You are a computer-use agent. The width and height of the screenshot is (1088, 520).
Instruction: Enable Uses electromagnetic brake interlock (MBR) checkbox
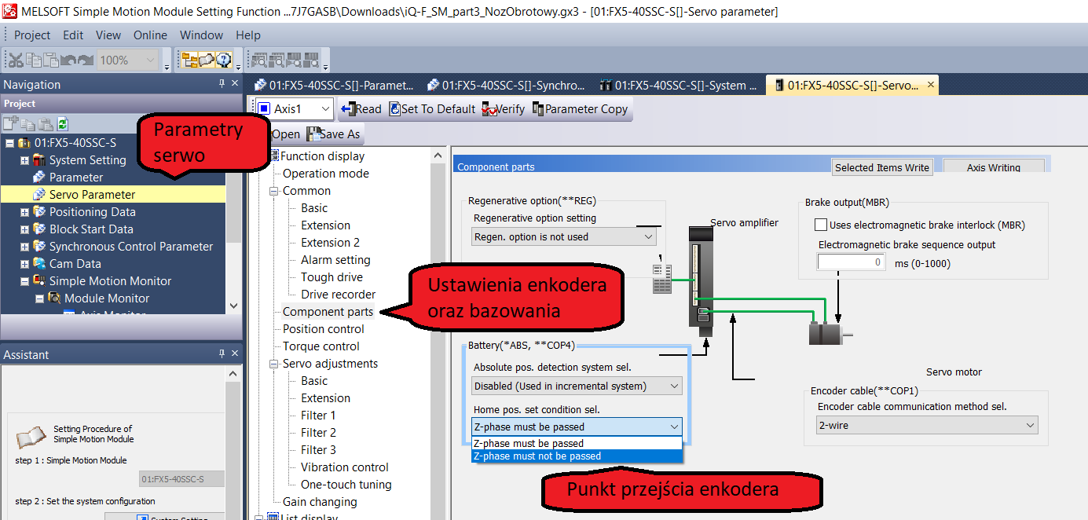822,225
